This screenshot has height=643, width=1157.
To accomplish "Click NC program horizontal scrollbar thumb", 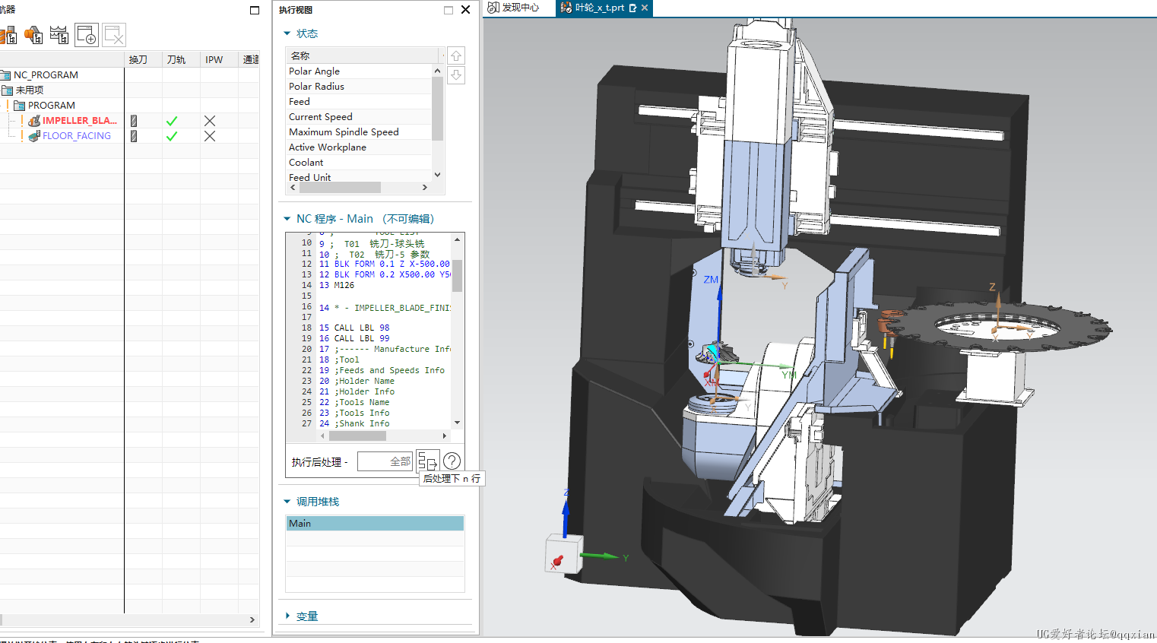I will [357, 436].
